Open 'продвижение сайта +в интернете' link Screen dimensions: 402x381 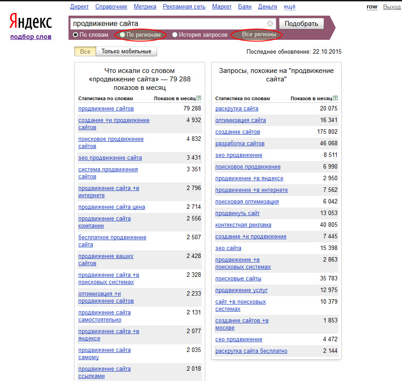109,191
